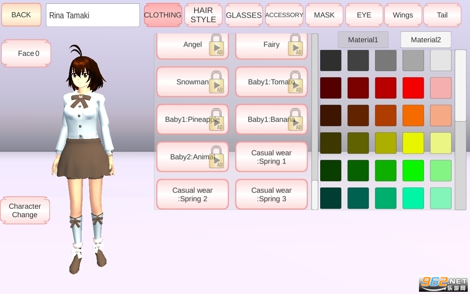
Task: Tap the ad lock on Baby1:Banana
Action: pyautogui.click(x=296, y=119)
